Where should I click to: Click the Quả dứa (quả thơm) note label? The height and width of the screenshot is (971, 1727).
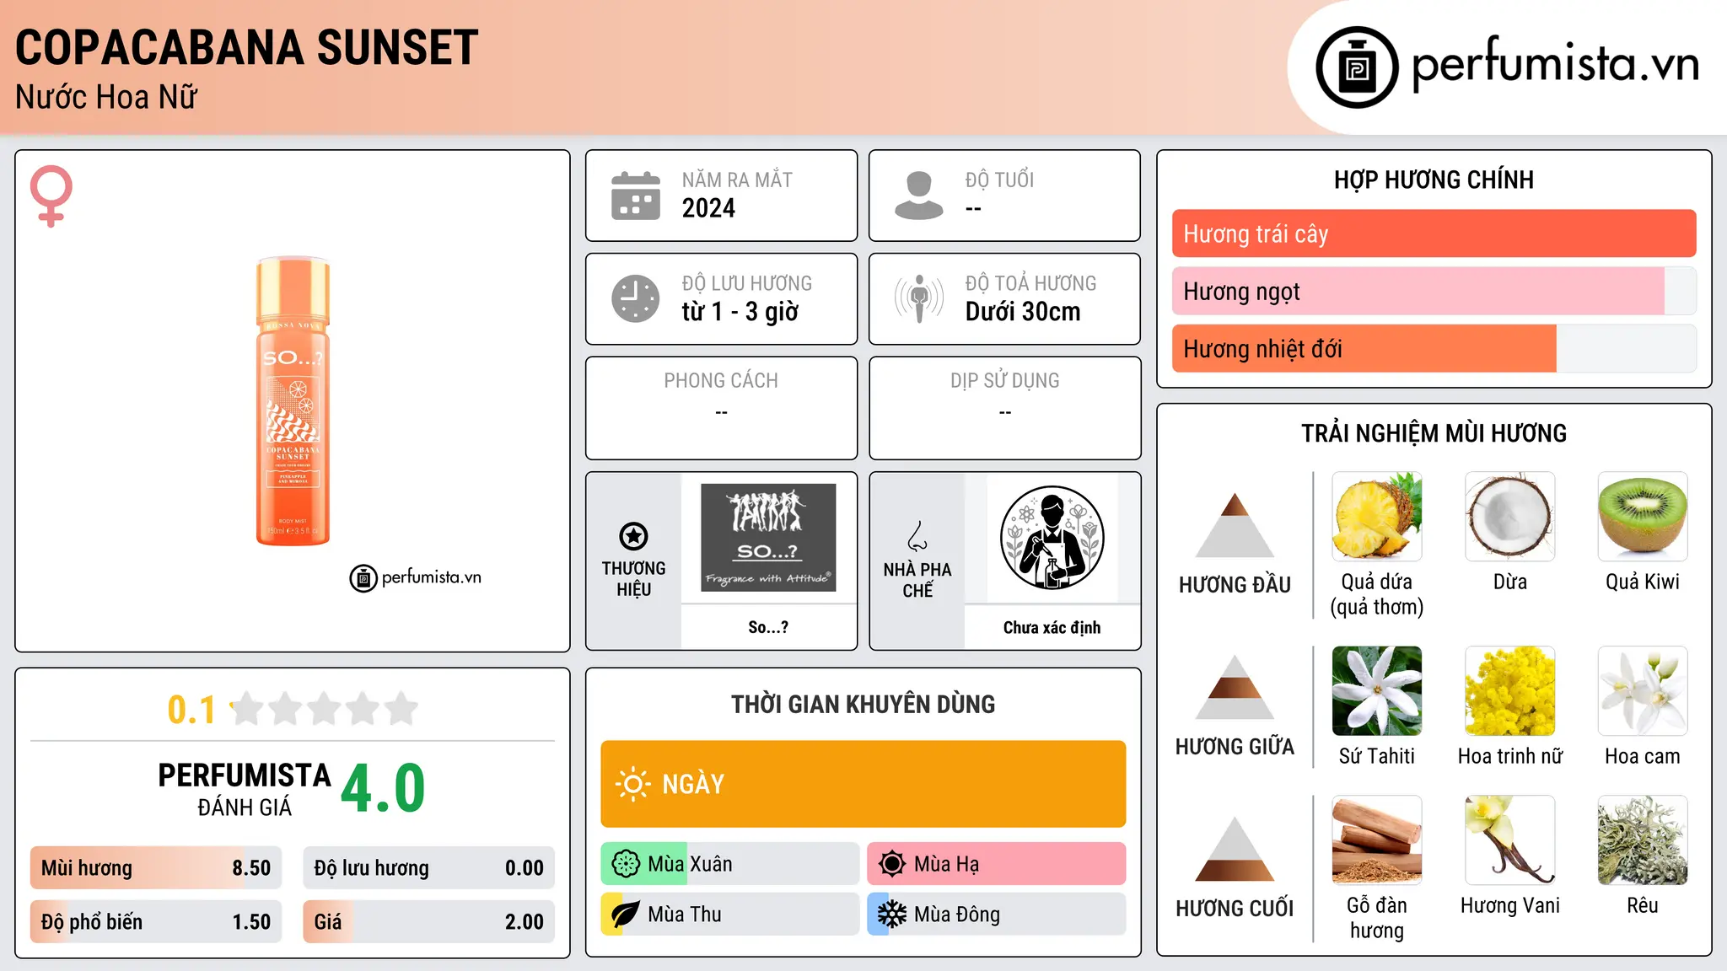click(1377, 594)
